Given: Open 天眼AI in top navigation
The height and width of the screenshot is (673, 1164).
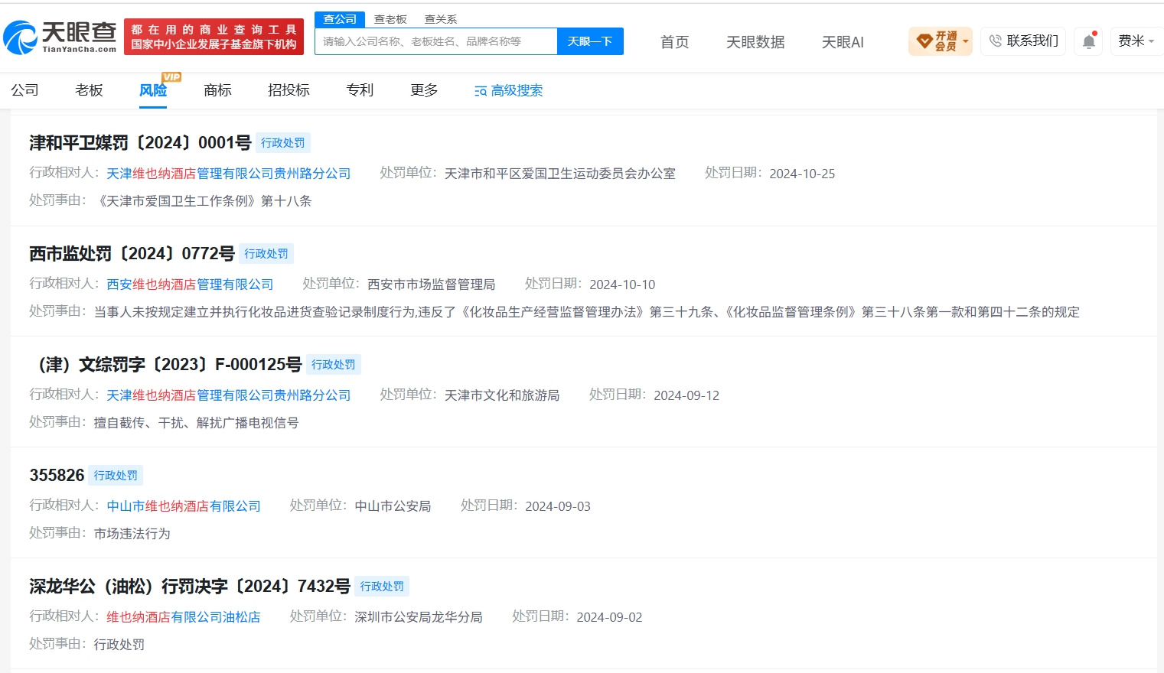Looking at the screenshot, I should (843, 42).
